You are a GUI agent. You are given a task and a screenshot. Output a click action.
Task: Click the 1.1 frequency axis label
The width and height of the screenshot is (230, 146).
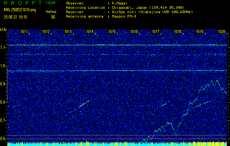point(2,47)
